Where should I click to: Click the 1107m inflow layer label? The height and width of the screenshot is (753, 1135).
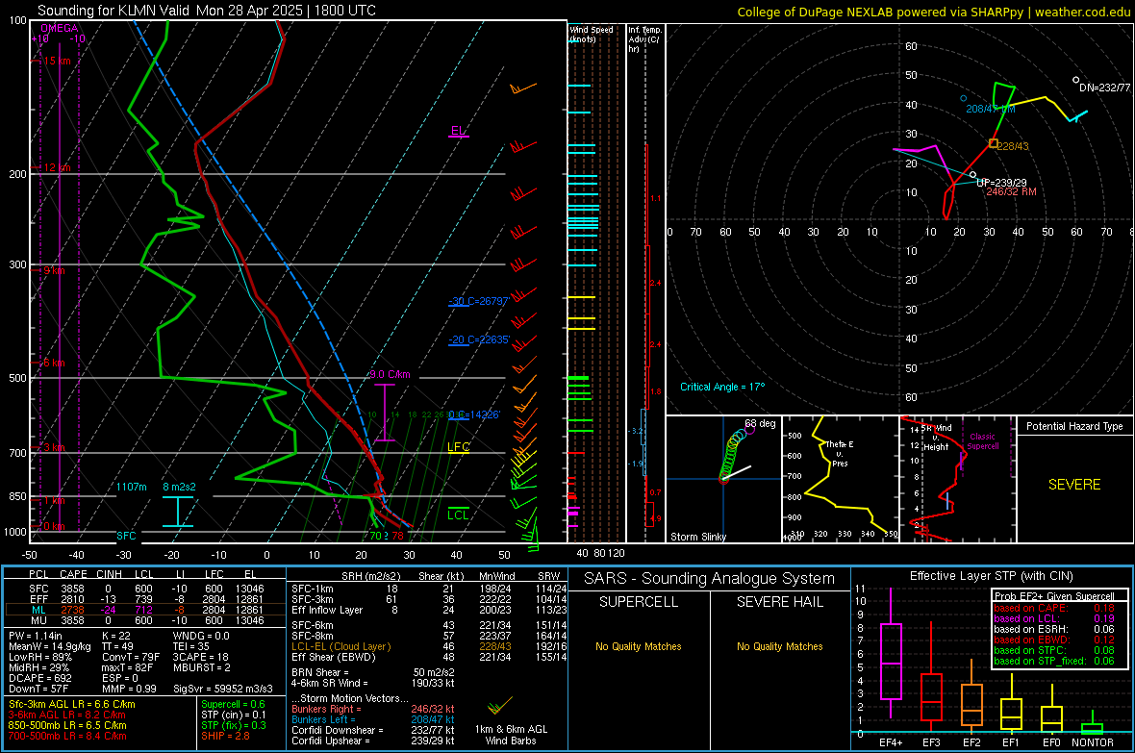(132, 487)
